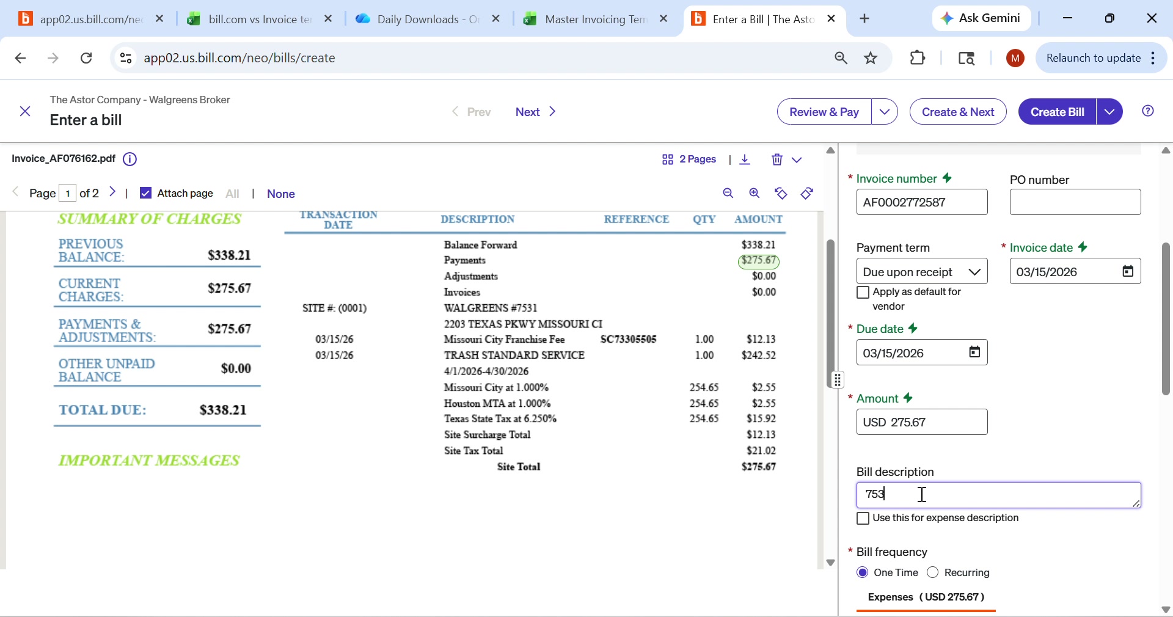Go to the Next bill
1173x617 pixels.
(x=536, y=112)
